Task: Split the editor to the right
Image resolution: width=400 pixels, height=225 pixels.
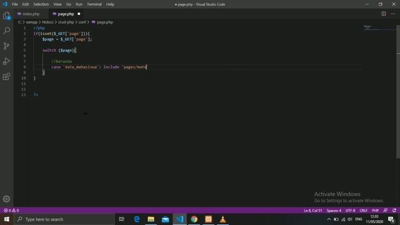Action: [x=383, y=14]
